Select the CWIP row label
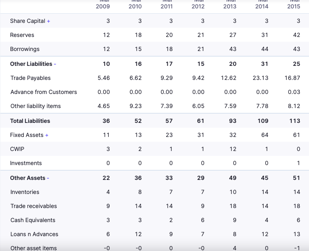Image resolution: width=309 pixels, height=251 pixels. point(17,149)
